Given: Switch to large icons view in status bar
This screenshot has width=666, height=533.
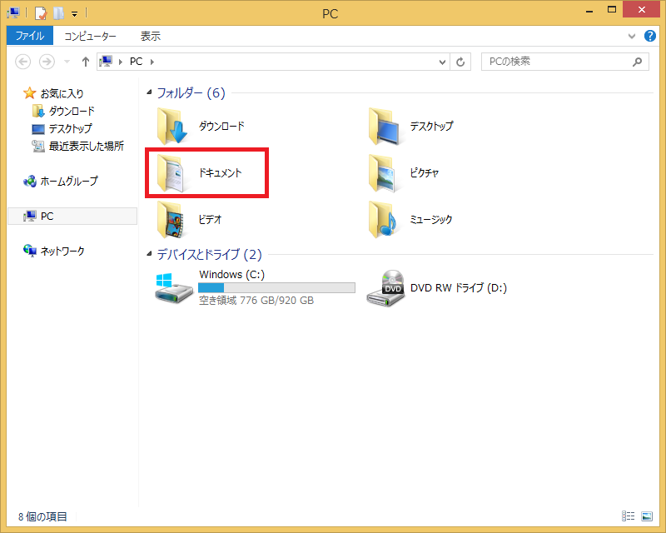Looking at the screenshot, I should (646, 516).
